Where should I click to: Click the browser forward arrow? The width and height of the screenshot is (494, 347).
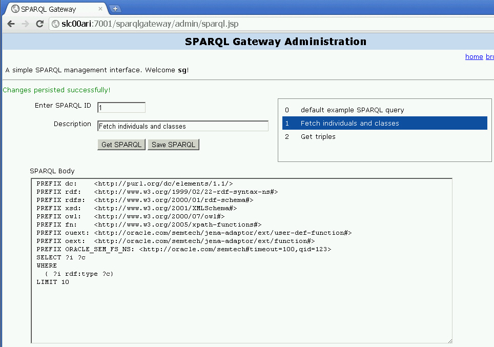click(25, 24)
